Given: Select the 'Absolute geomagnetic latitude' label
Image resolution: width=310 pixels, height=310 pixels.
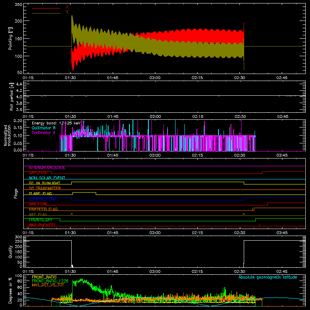Looking at the screenshot, I should [268, 277].
